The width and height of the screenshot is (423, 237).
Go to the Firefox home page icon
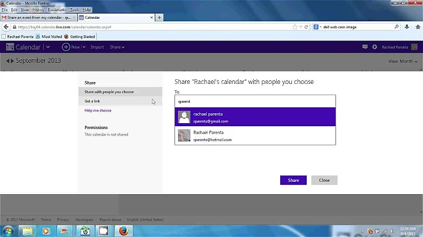click(418, 26)
